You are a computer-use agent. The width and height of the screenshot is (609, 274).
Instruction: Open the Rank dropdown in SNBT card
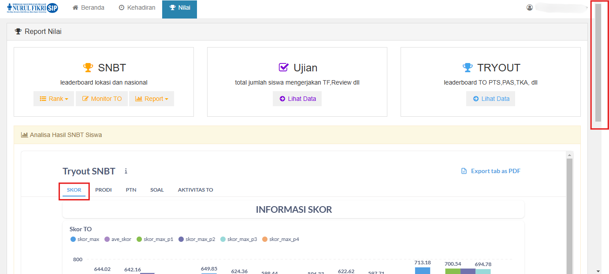pos(54,99)
